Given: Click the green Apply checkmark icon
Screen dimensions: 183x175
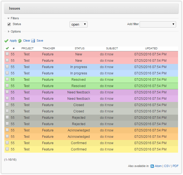Looking at the screenshot, I should coord(6,41).
